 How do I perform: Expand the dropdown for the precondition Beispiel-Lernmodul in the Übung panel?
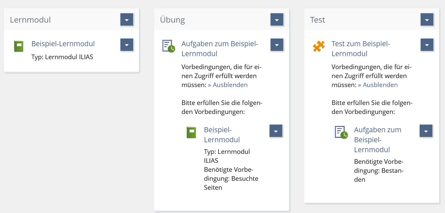[x=276, y=131]
